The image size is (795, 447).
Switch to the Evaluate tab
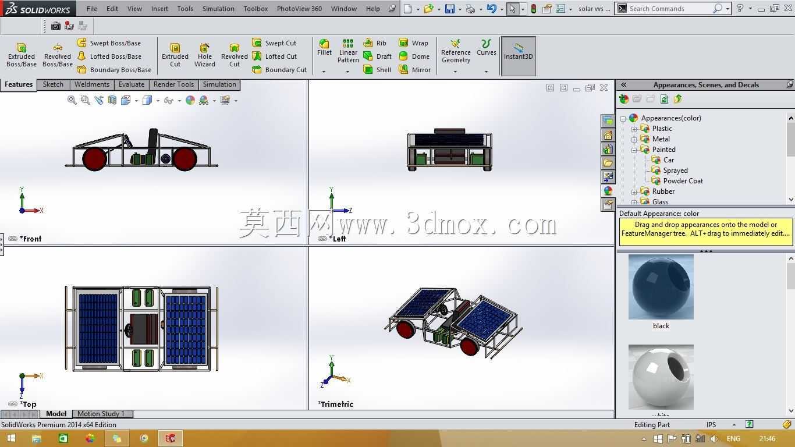[132, 84]
